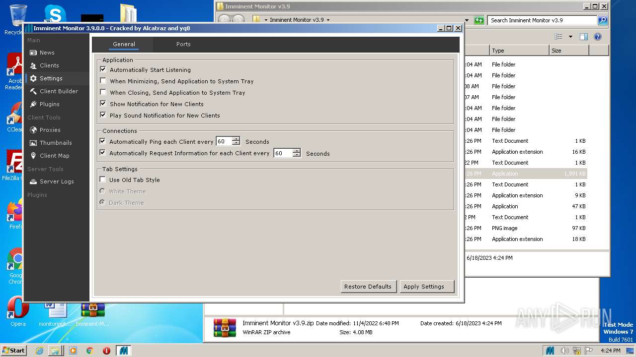Click Imminent-M... archive desktop icon
The height and width of the screenshot is (357, 636).
93,314
